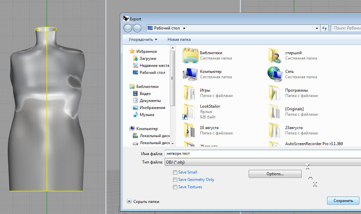Open the Библиотеки system folder icon

click(x=191, y=56)
